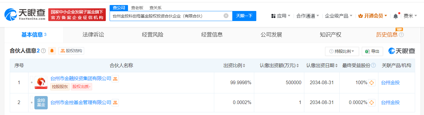Click the target icon beside 0.0002% beneficiary share
Image resolution: width=424 pixels, height=115 pixels.
click(x=372, y=103)
